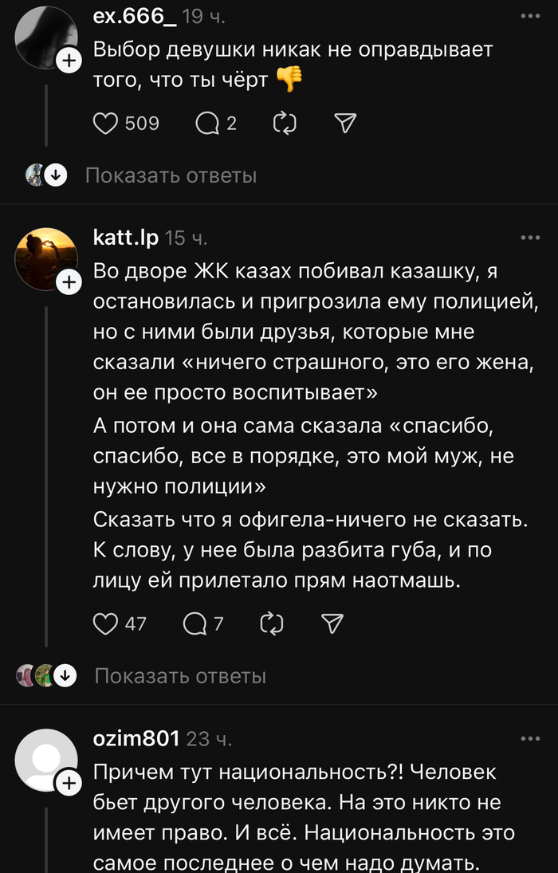The image size is (558, 873).
Task: Share the katt.lp comment via send icon
Action: pyautogui.click(x=332, y=623)
